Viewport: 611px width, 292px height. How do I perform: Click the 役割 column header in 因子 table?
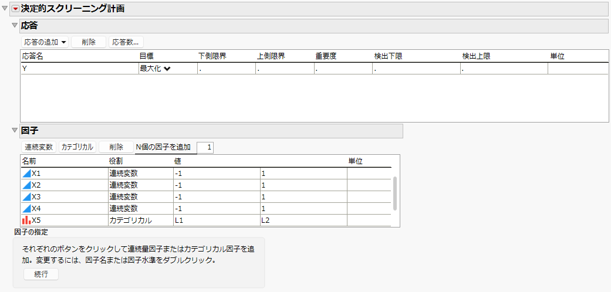(116, 161)
